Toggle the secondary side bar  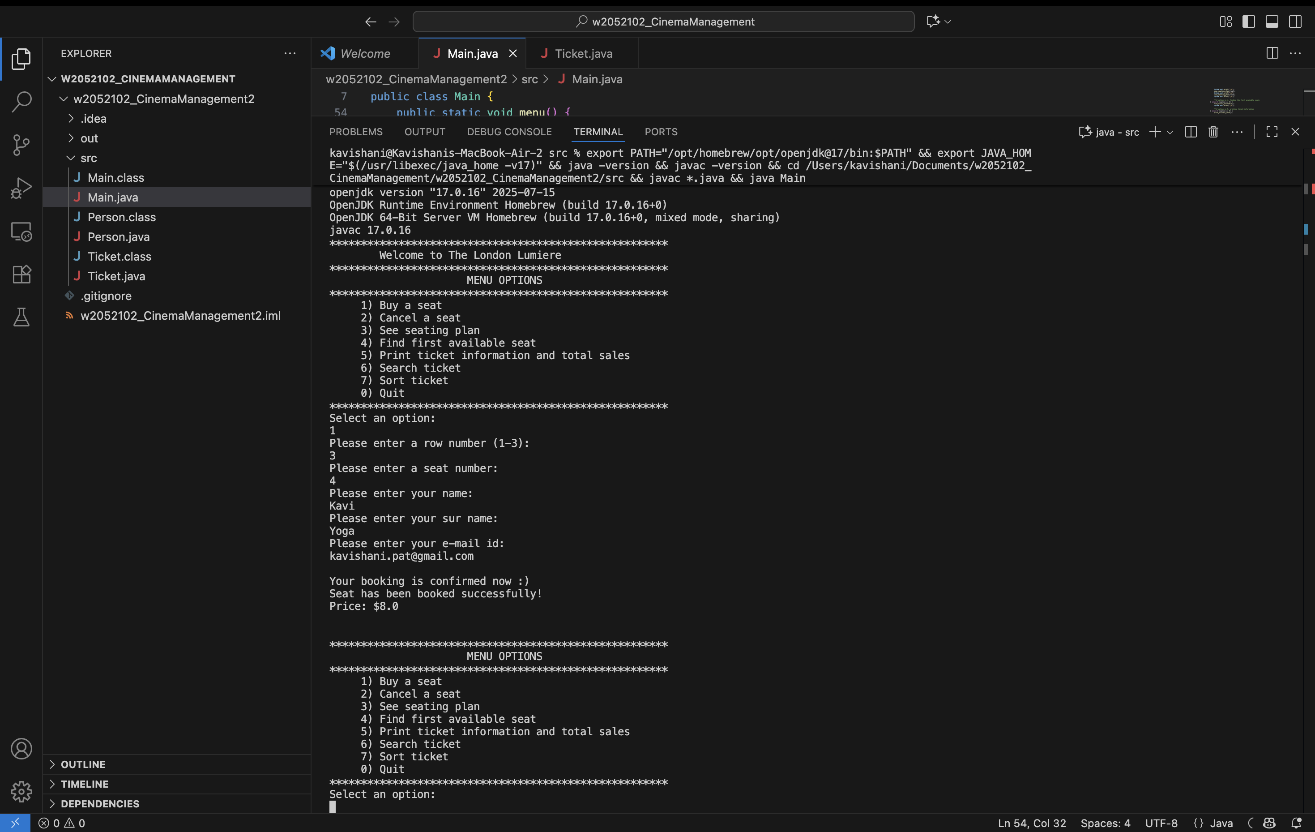coord(1295,21)
